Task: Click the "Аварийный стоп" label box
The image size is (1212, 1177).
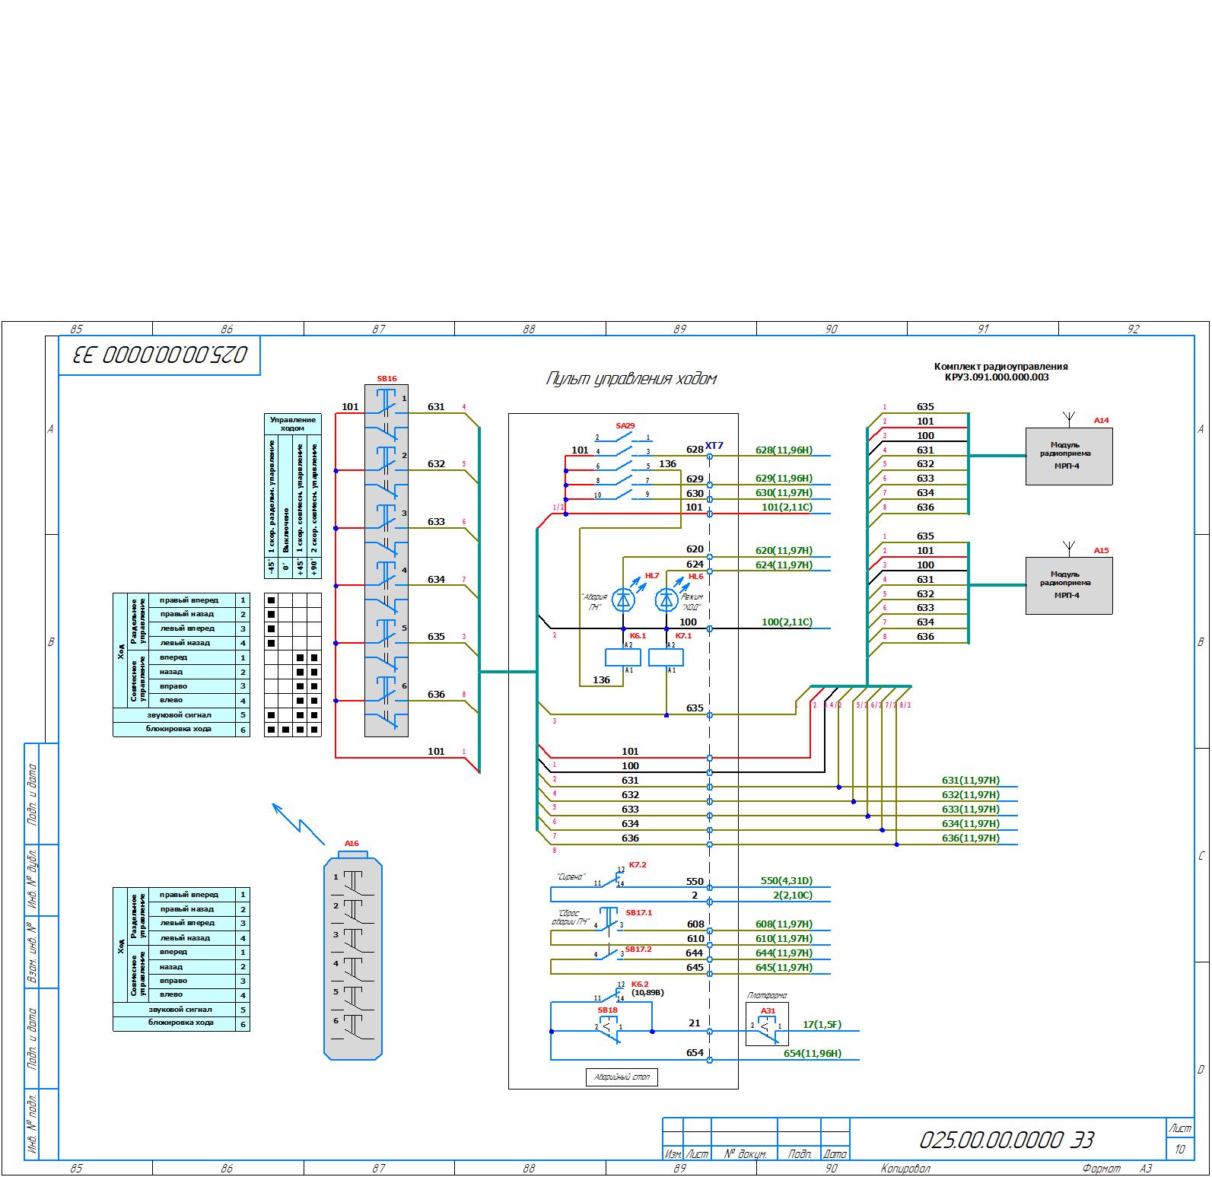Action: point(622,1077)
